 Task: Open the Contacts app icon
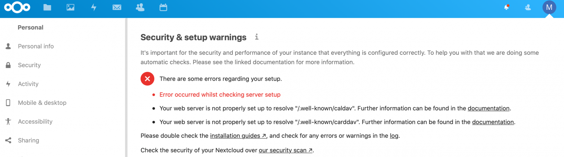click(140, 7)
